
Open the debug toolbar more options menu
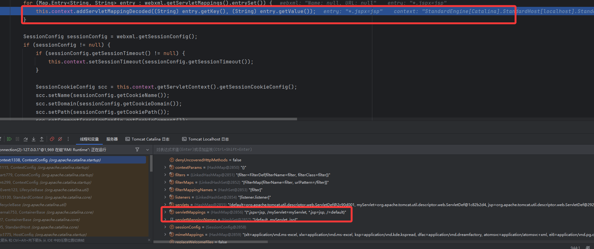coord(68,139)
